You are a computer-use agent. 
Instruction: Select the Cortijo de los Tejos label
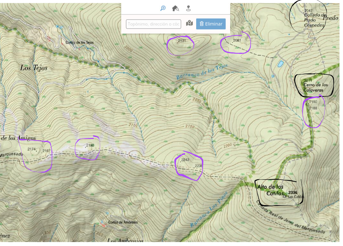pos(79,42)
